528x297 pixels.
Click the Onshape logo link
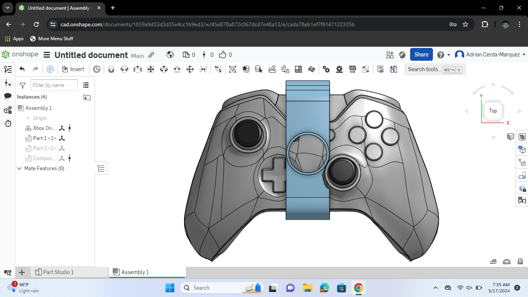(20, 55)
